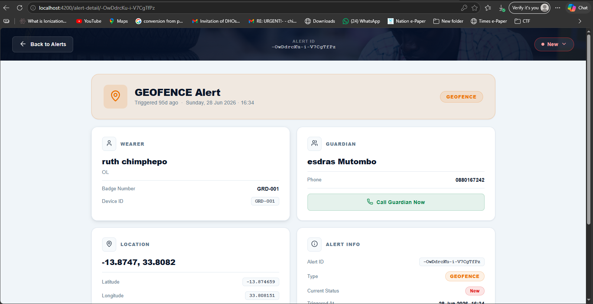Click the New current status badge
This screenshot has height=304, width=593.
[475, 291]
